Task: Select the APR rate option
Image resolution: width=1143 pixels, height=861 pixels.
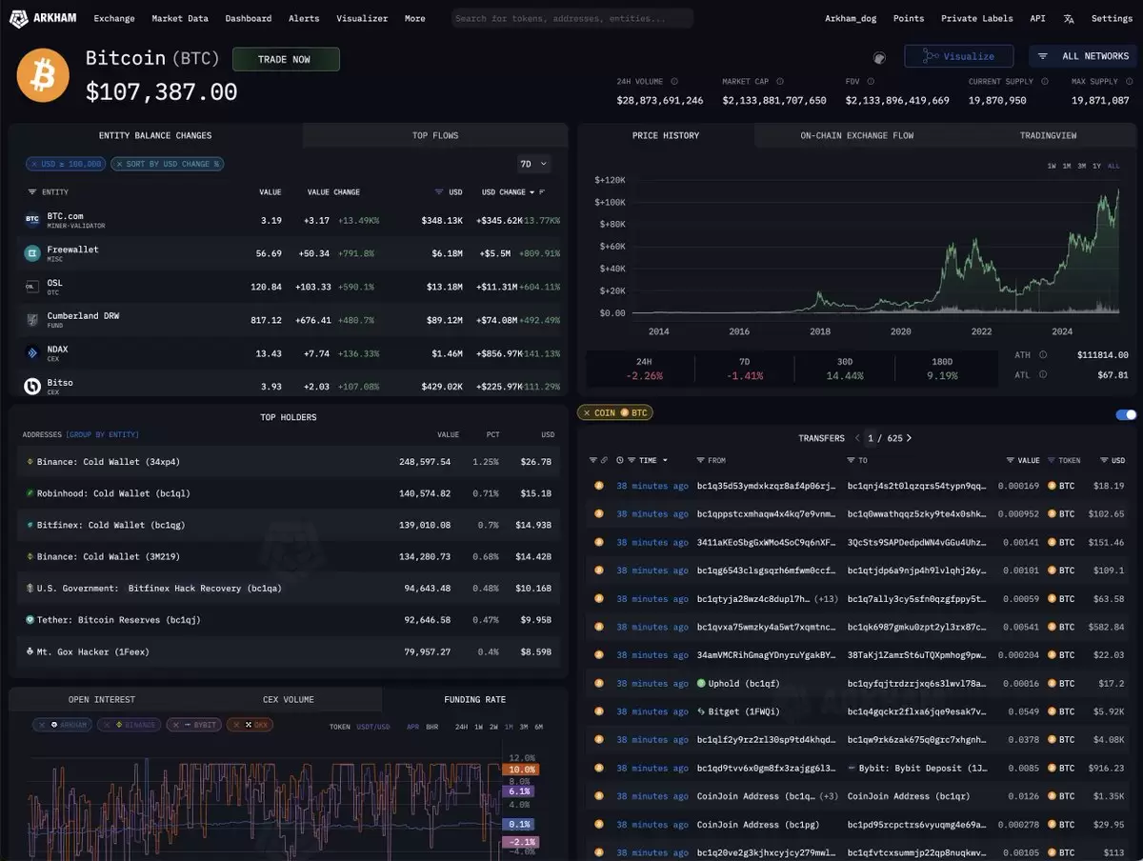Action: (x=412, y=727)
